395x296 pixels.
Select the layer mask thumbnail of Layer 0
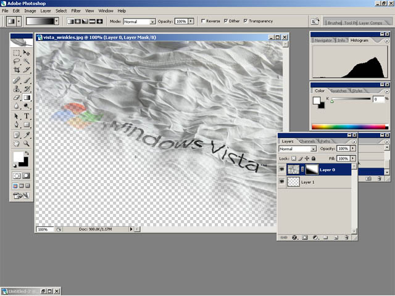coord(311,170)
